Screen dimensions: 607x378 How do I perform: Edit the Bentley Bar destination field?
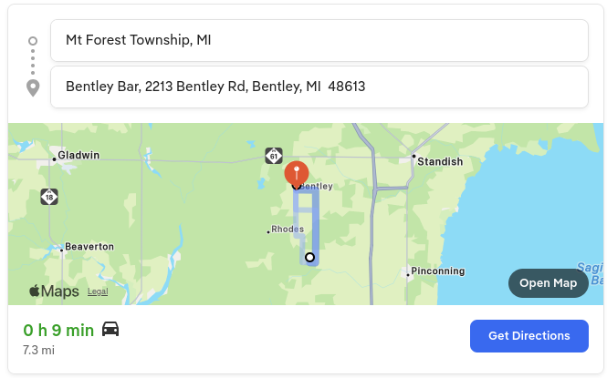point(319,87)
